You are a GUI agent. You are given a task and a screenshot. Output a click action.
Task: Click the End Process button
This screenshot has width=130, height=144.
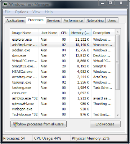(x=105, y=124)
